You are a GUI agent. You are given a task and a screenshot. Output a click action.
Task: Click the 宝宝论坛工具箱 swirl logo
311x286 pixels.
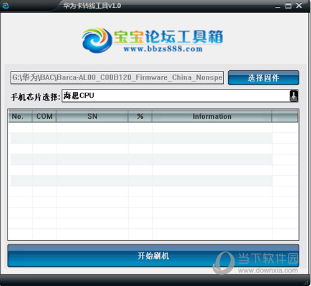point(97,40)
